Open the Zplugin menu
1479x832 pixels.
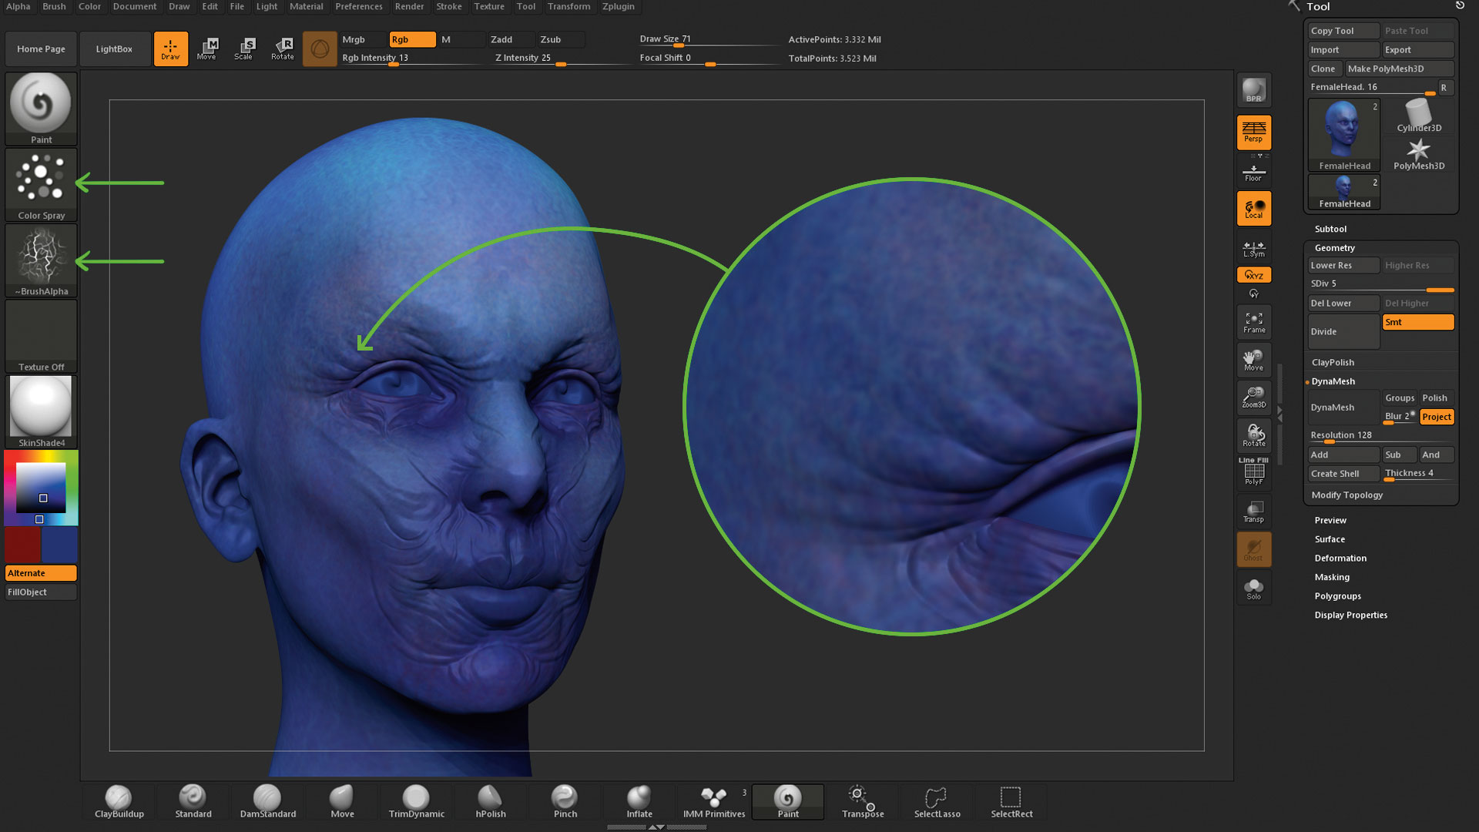[618, 6]
